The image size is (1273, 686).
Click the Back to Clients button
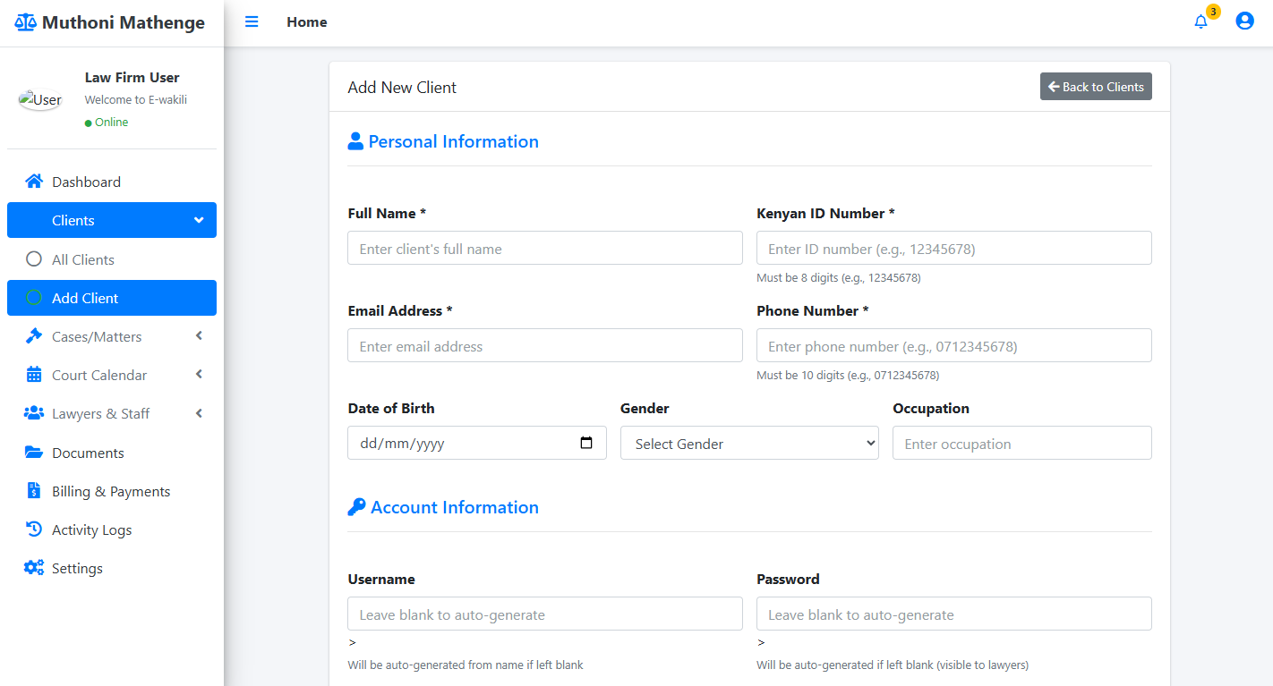tap(1096, 87)
